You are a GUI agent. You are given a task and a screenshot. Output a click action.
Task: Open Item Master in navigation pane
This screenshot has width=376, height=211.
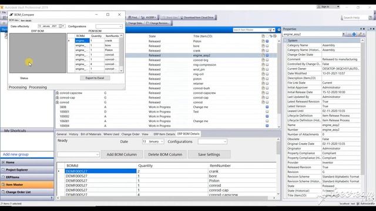click(x=27, y=185)
